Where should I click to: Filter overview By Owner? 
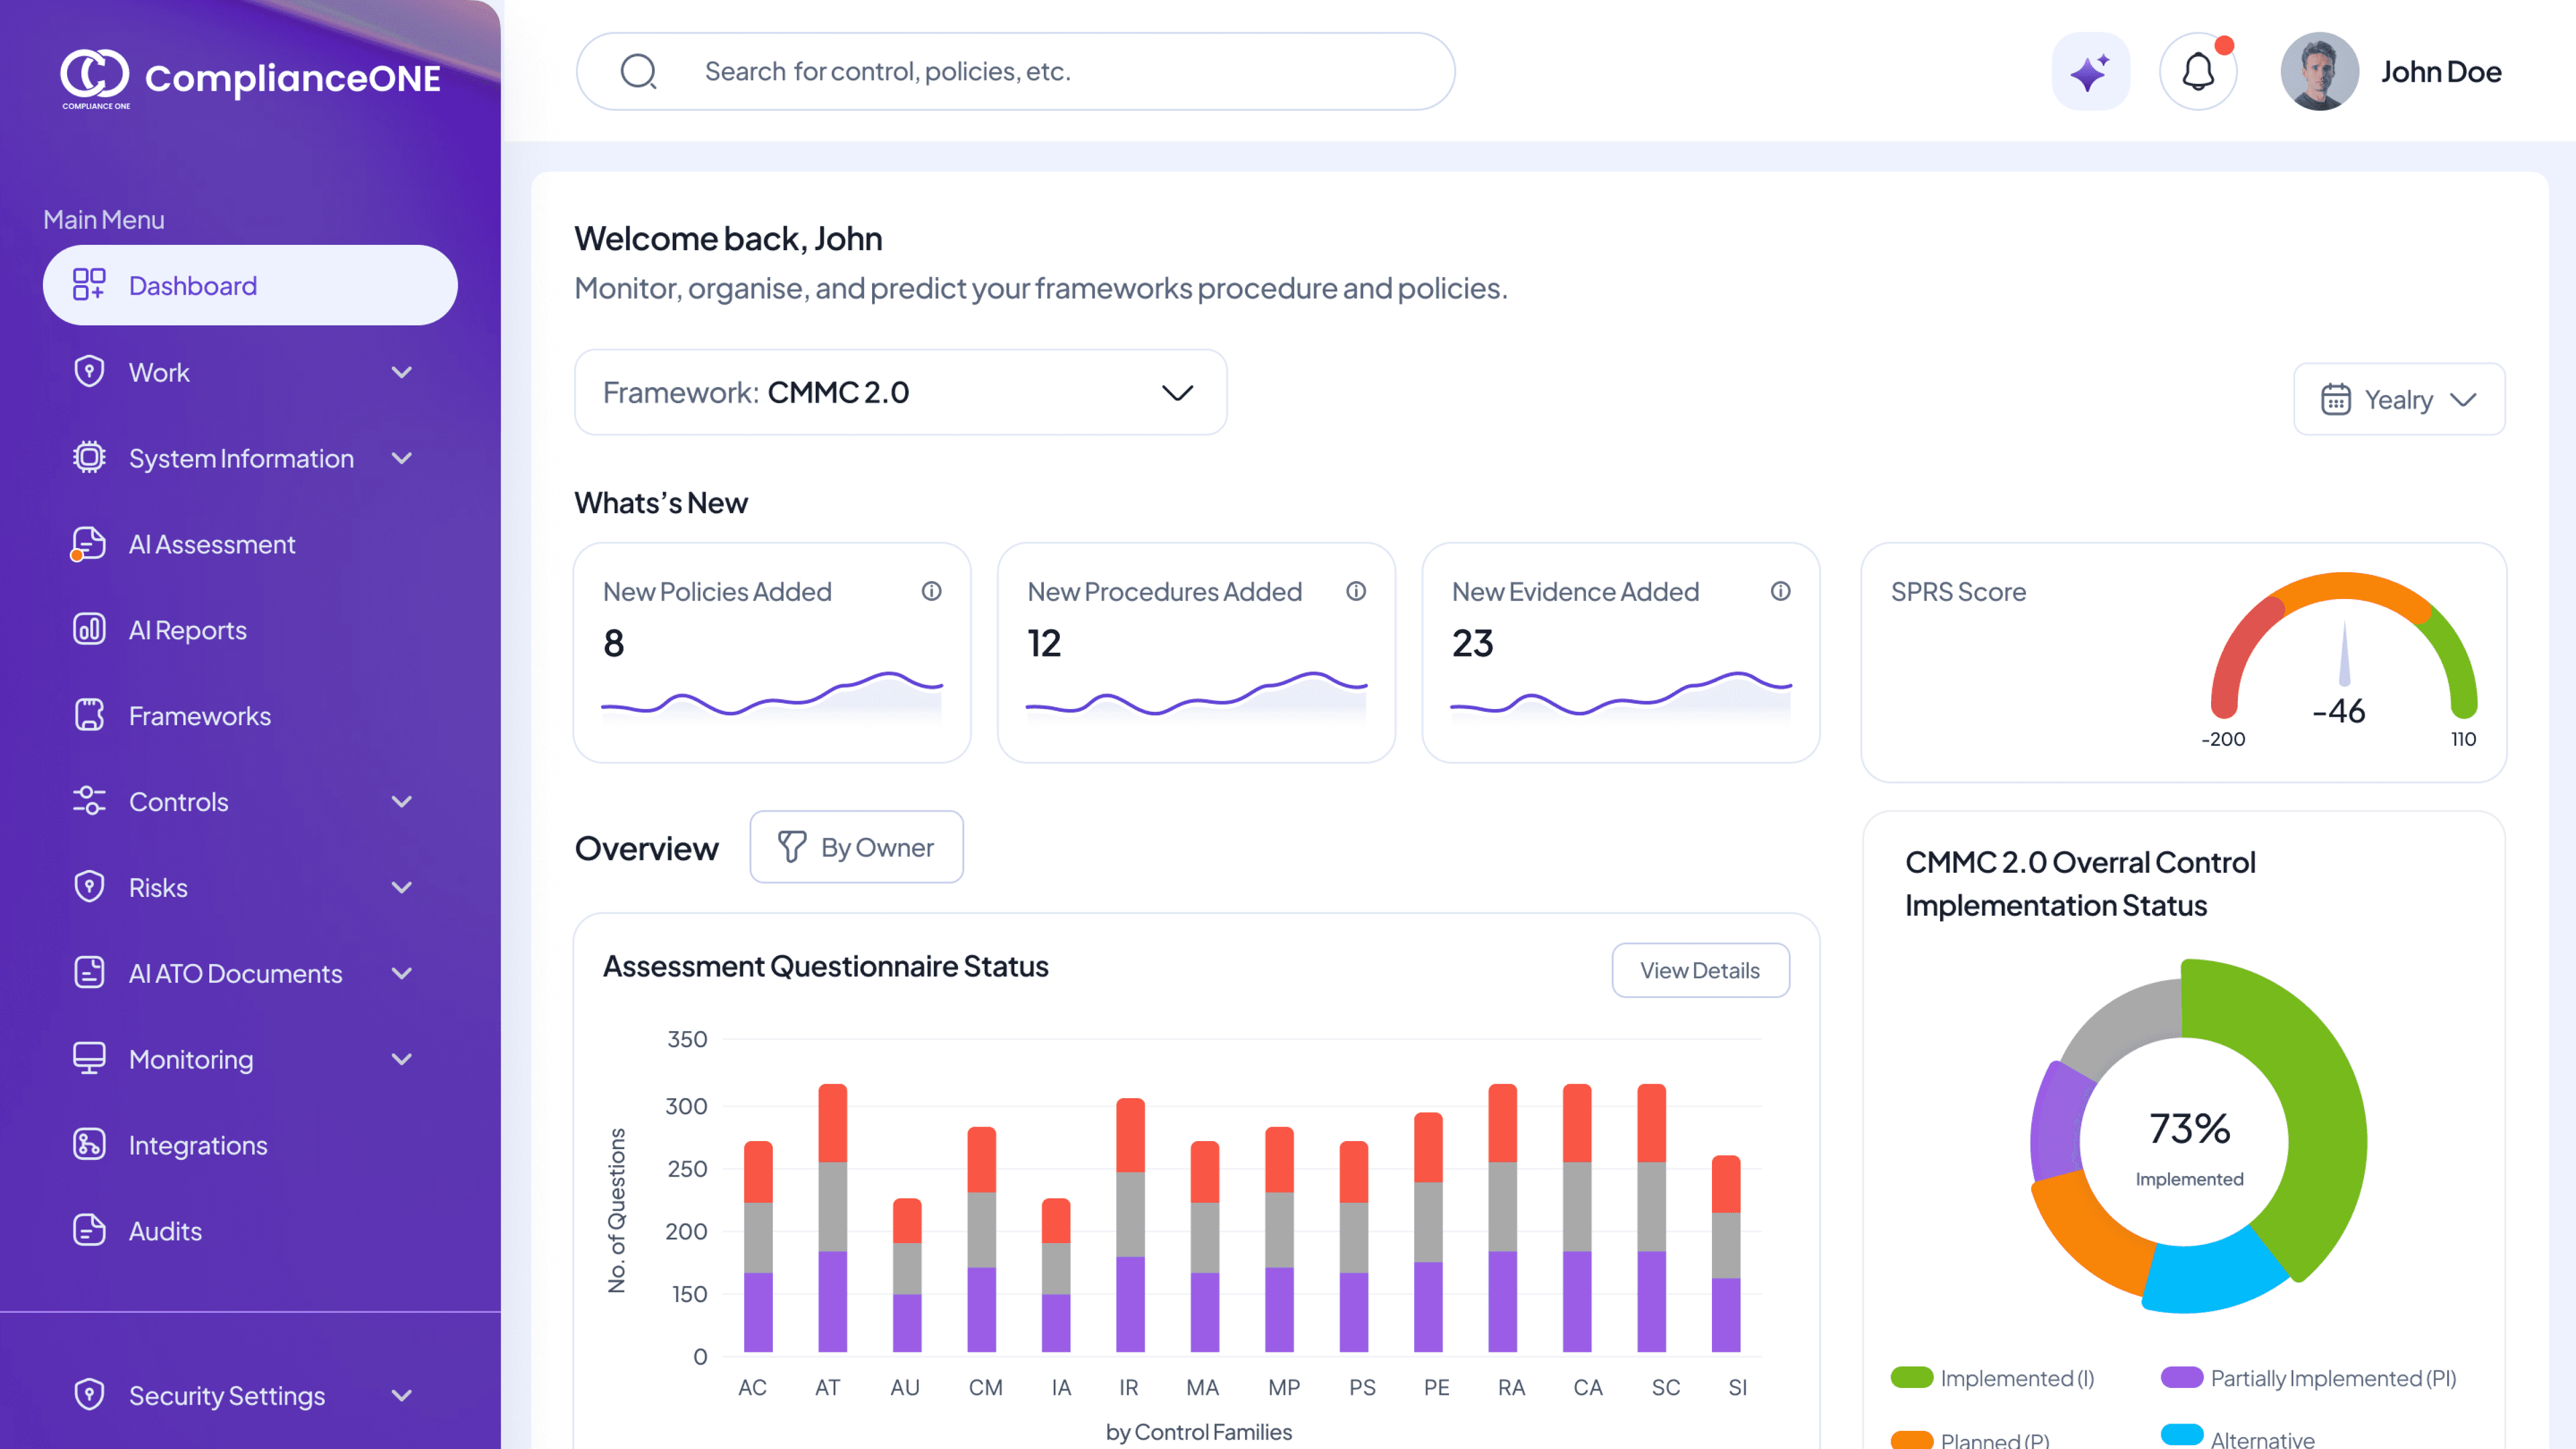click(x=856, y=847)
